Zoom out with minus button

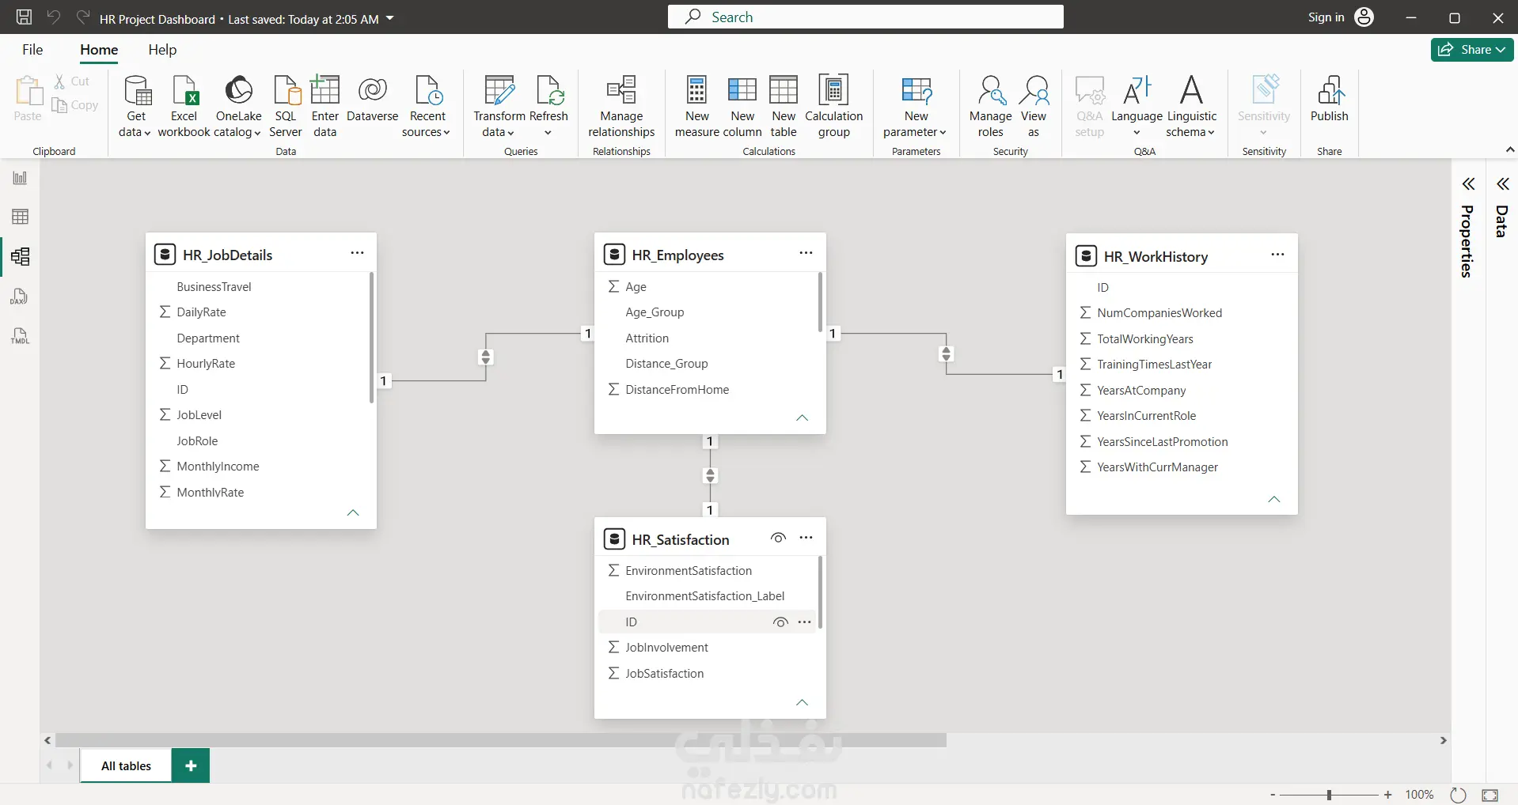tap(1272, 795)
